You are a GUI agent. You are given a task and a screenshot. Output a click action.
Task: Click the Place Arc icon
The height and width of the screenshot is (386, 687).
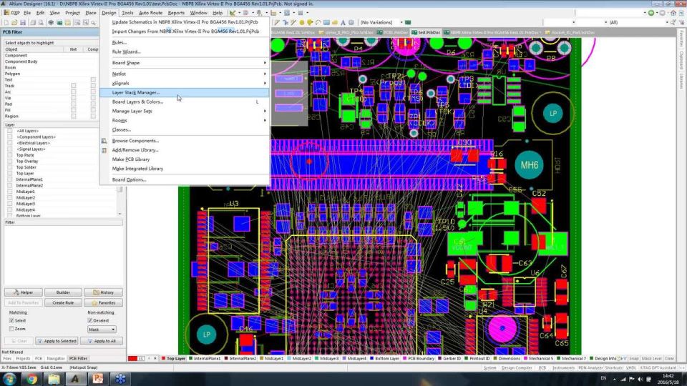(x=318, y=22)
